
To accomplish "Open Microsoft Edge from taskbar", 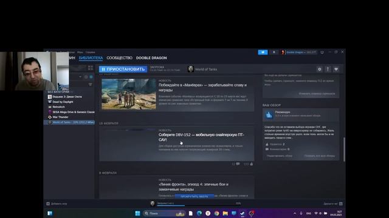I will tap(199, 213).
